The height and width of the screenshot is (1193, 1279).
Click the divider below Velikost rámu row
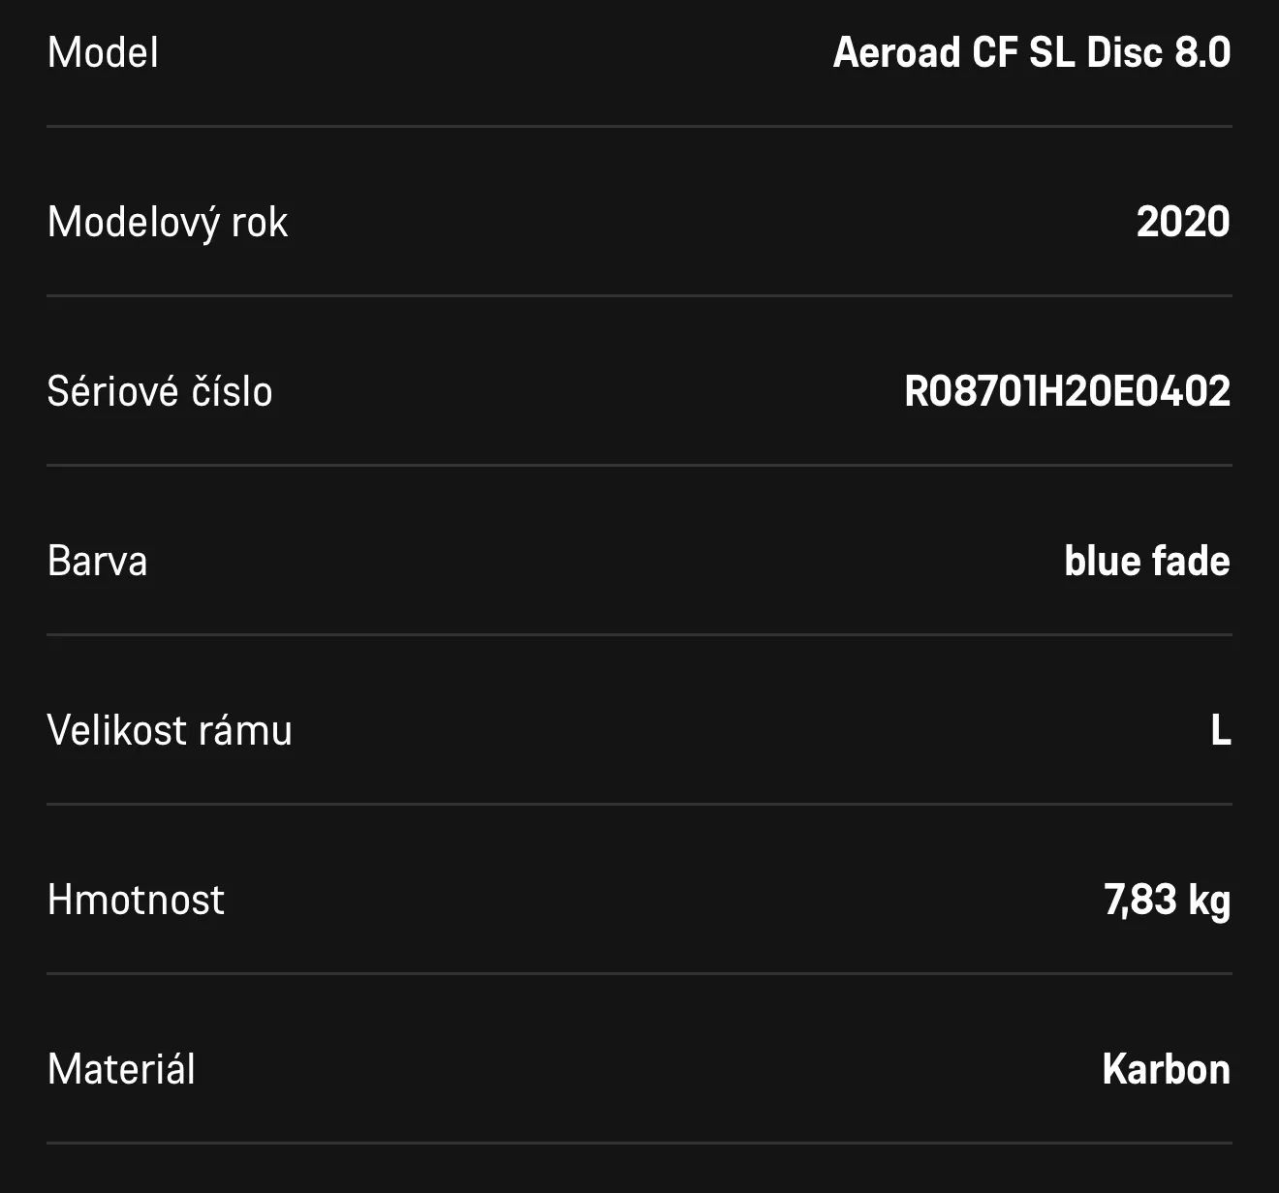click(x=639, y=804)
